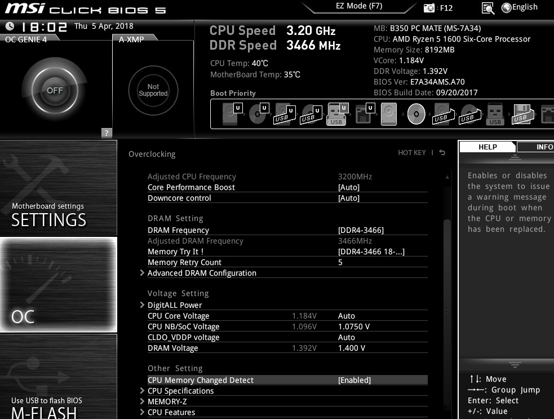
Task: Click the Boot Priority heading
Action: click(233, 94)
